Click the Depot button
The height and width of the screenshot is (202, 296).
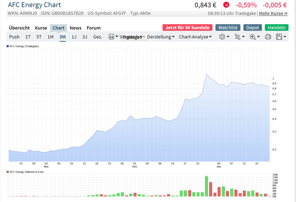click(x=252, y=28)
